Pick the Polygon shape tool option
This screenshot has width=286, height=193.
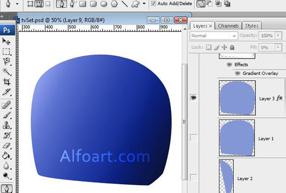click(x=114, y=4)
